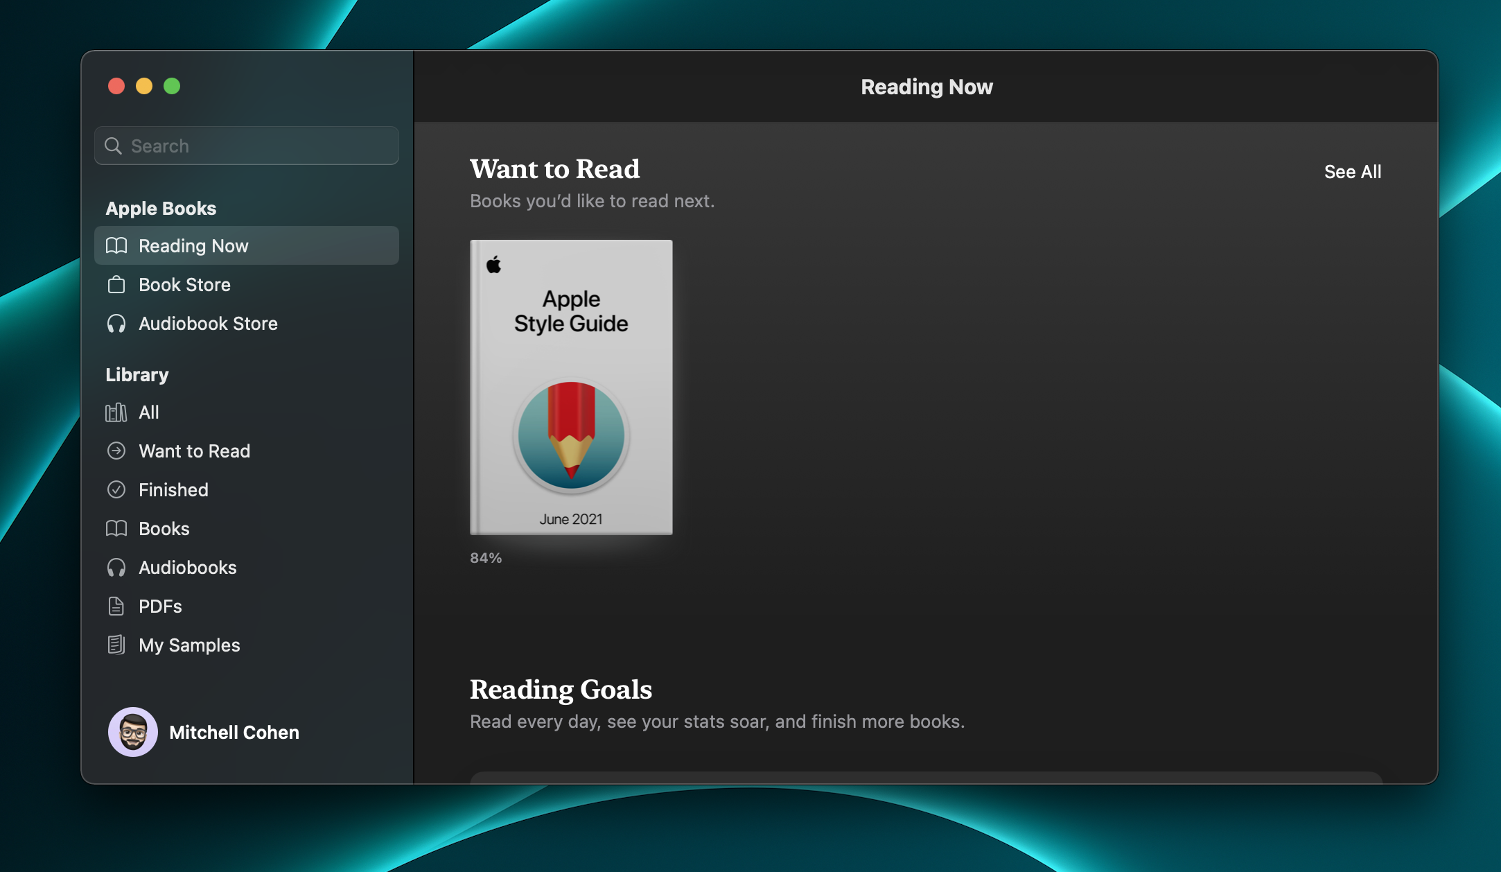Click the PDFs document icon
This screenshot has width=1501, height=872.
click(x=116, y=607)
